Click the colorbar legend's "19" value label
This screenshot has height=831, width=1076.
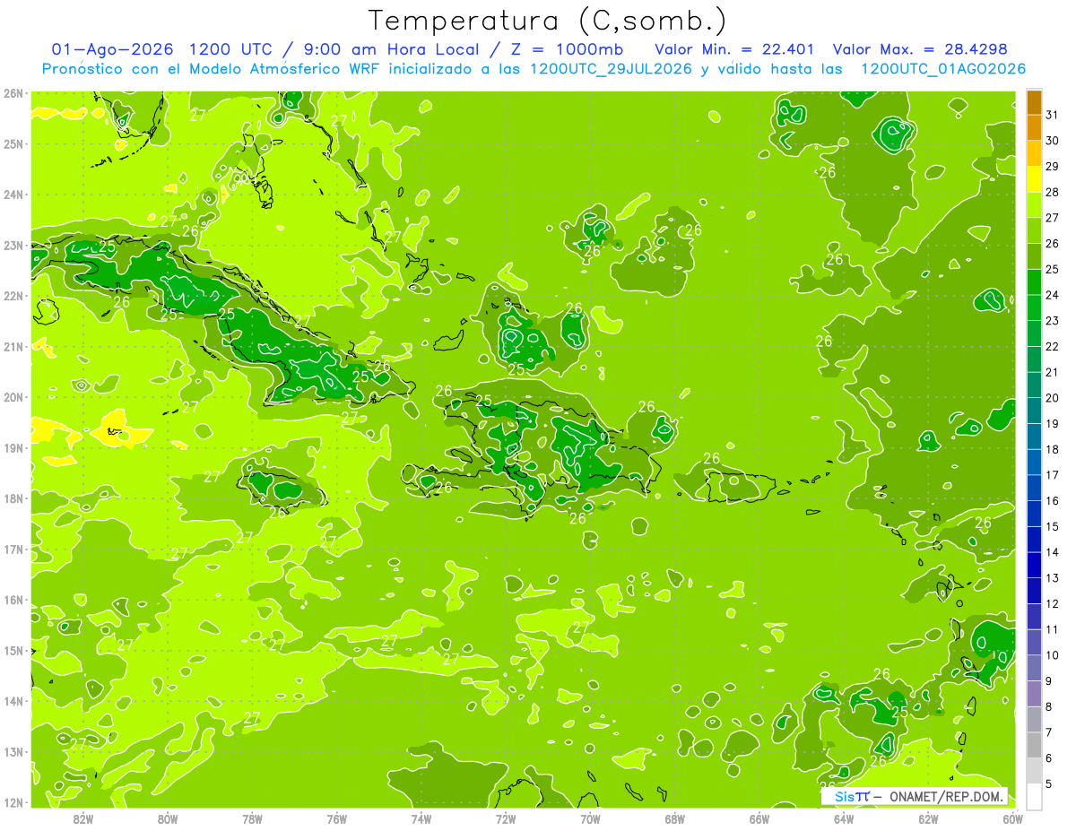click(1052, 423)
